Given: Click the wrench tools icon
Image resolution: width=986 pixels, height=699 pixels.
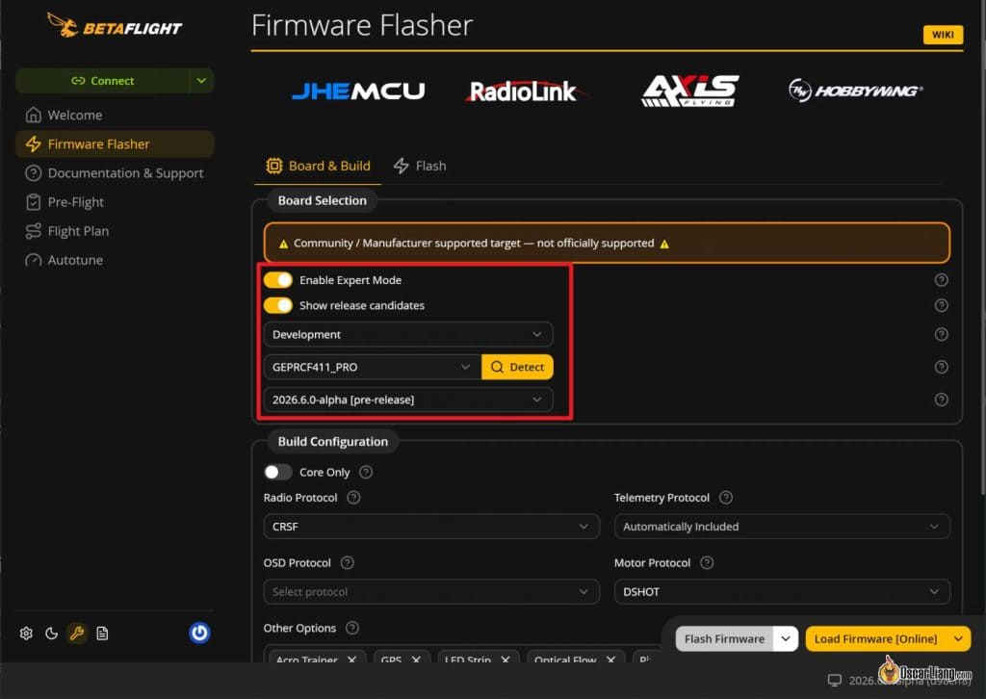Looking at the screenshot, I should pyautogui.click(x=77, y=633).
